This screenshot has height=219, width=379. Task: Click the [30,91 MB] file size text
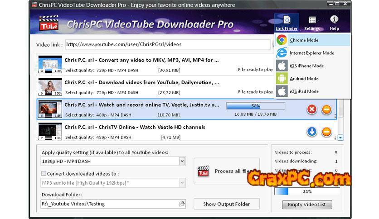169,70
